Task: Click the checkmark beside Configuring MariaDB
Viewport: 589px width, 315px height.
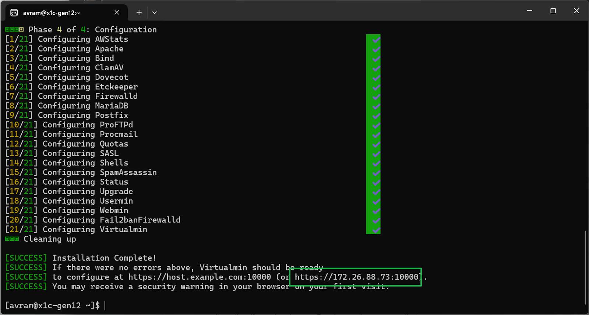Action: coord(376,106)
